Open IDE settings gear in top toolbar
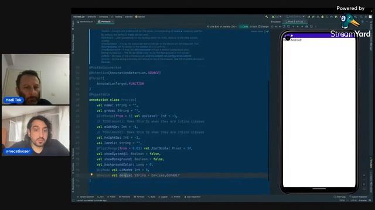Image resolution: width=375 pixels, height=210 pixels. tap(366, 17)
